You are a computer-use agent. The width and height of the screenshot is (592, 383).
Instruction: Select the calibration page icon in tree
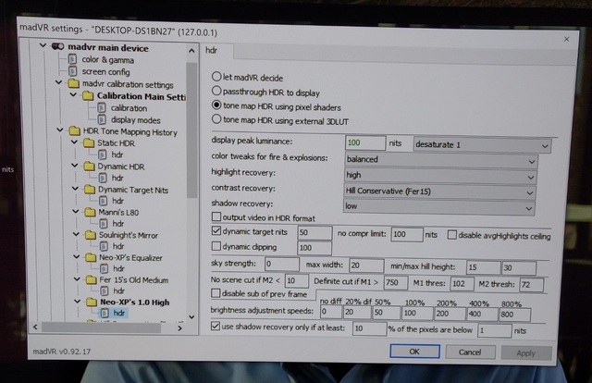point(102,107)
